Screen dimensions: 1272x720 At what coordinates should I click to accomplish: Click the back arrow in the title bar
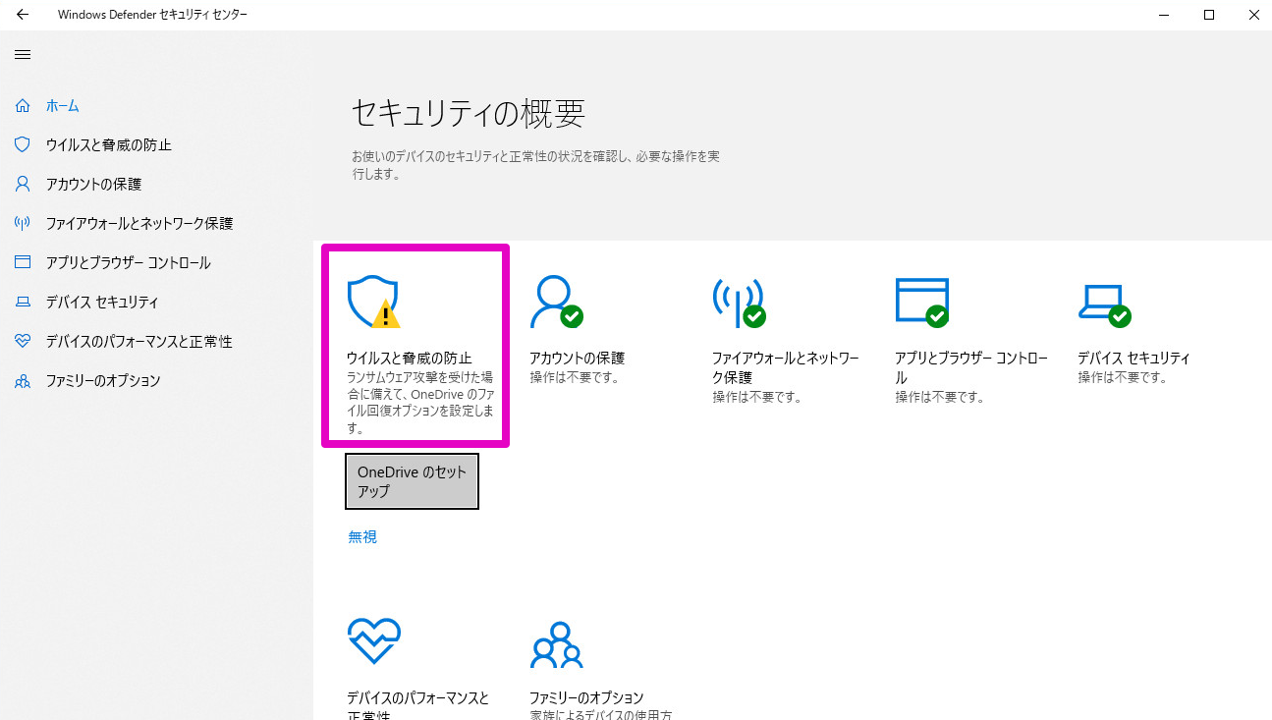click(23, 15)
